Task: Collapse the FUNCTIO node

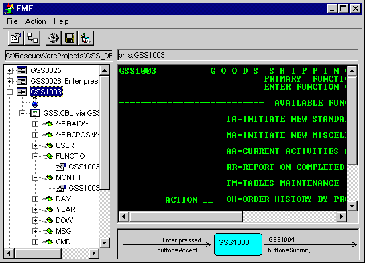Action: point(35,156)
